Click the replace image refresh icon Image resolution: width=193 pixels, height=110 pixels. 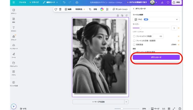pyautogui.click(x=56, y=9)
